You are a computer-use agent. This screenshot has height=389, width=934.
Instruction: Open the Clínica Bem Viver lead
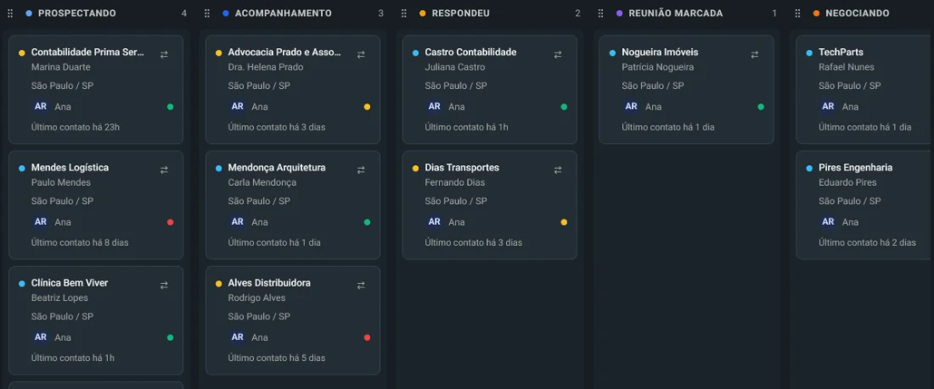[x=70, y=283]
